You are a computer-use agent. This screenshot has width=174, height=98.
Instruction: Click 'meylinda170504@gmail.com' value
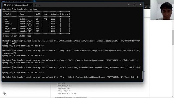point(107,51)
